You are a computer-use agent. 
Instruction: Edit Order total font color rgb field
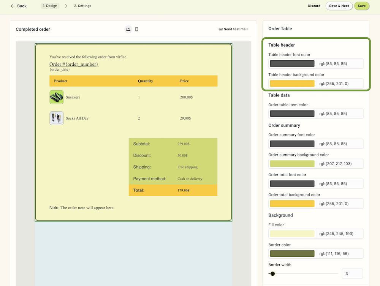[x=339, y=183]
